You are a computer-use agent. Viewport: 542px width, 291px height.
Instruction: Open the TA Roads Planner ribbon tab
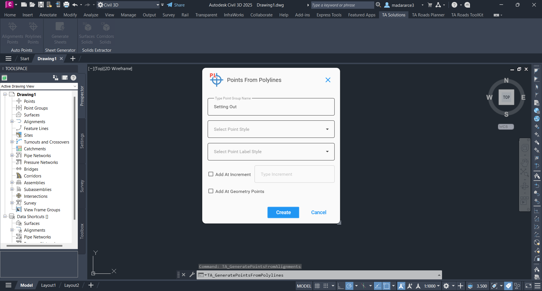click(x=428, y=15)
